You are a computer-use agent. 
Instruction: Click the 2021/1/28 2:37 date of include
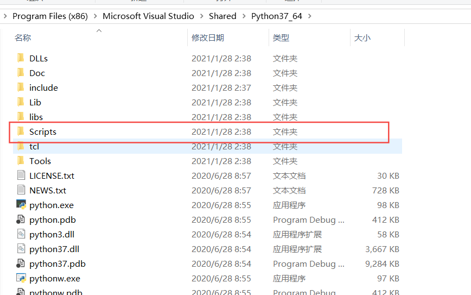pyautogui.click(x=221, y=88)
